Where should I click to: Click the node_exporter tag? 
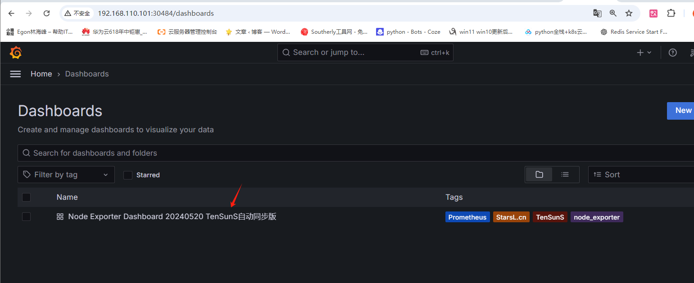tap(597, 217)
